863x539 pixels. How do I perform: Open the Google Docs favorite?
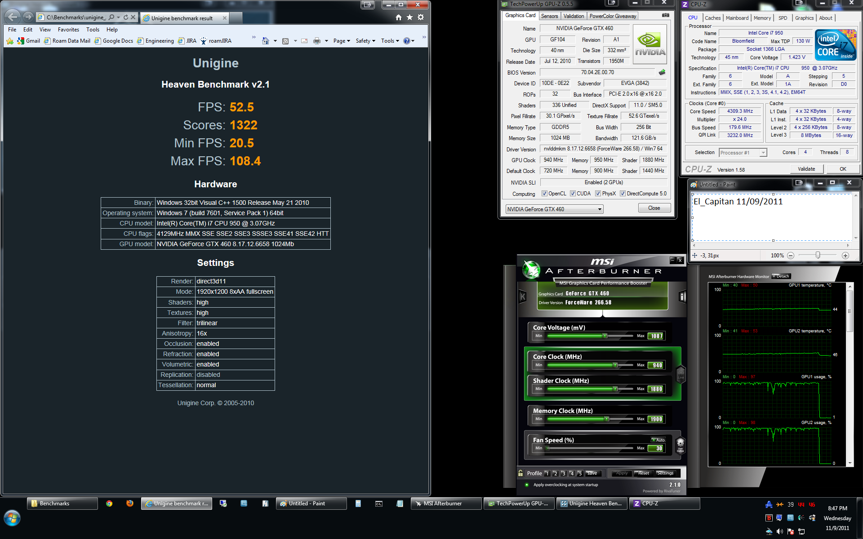click(x=114, y=41)
